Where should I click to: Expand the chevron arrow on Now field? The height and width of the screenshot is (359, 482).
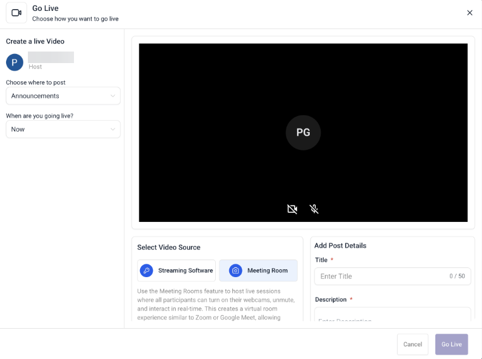[113, 129]
